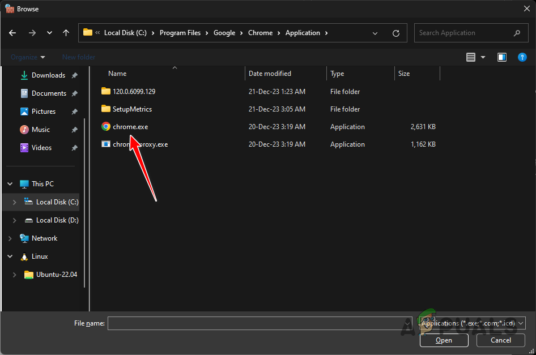Image resolution: width=536 pixels, height=355 pixels.
Task: Open the help question mark icon
Action: [x=522, y=57]
